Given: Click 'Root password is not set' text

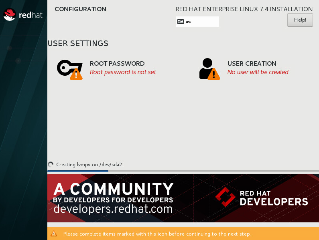Looking at the screenshot, I should tap(123, 72).
